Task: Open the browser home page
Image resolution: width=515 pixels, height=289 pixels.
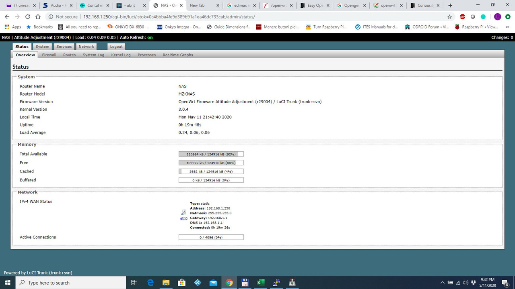Action: [x=38, y=17]
